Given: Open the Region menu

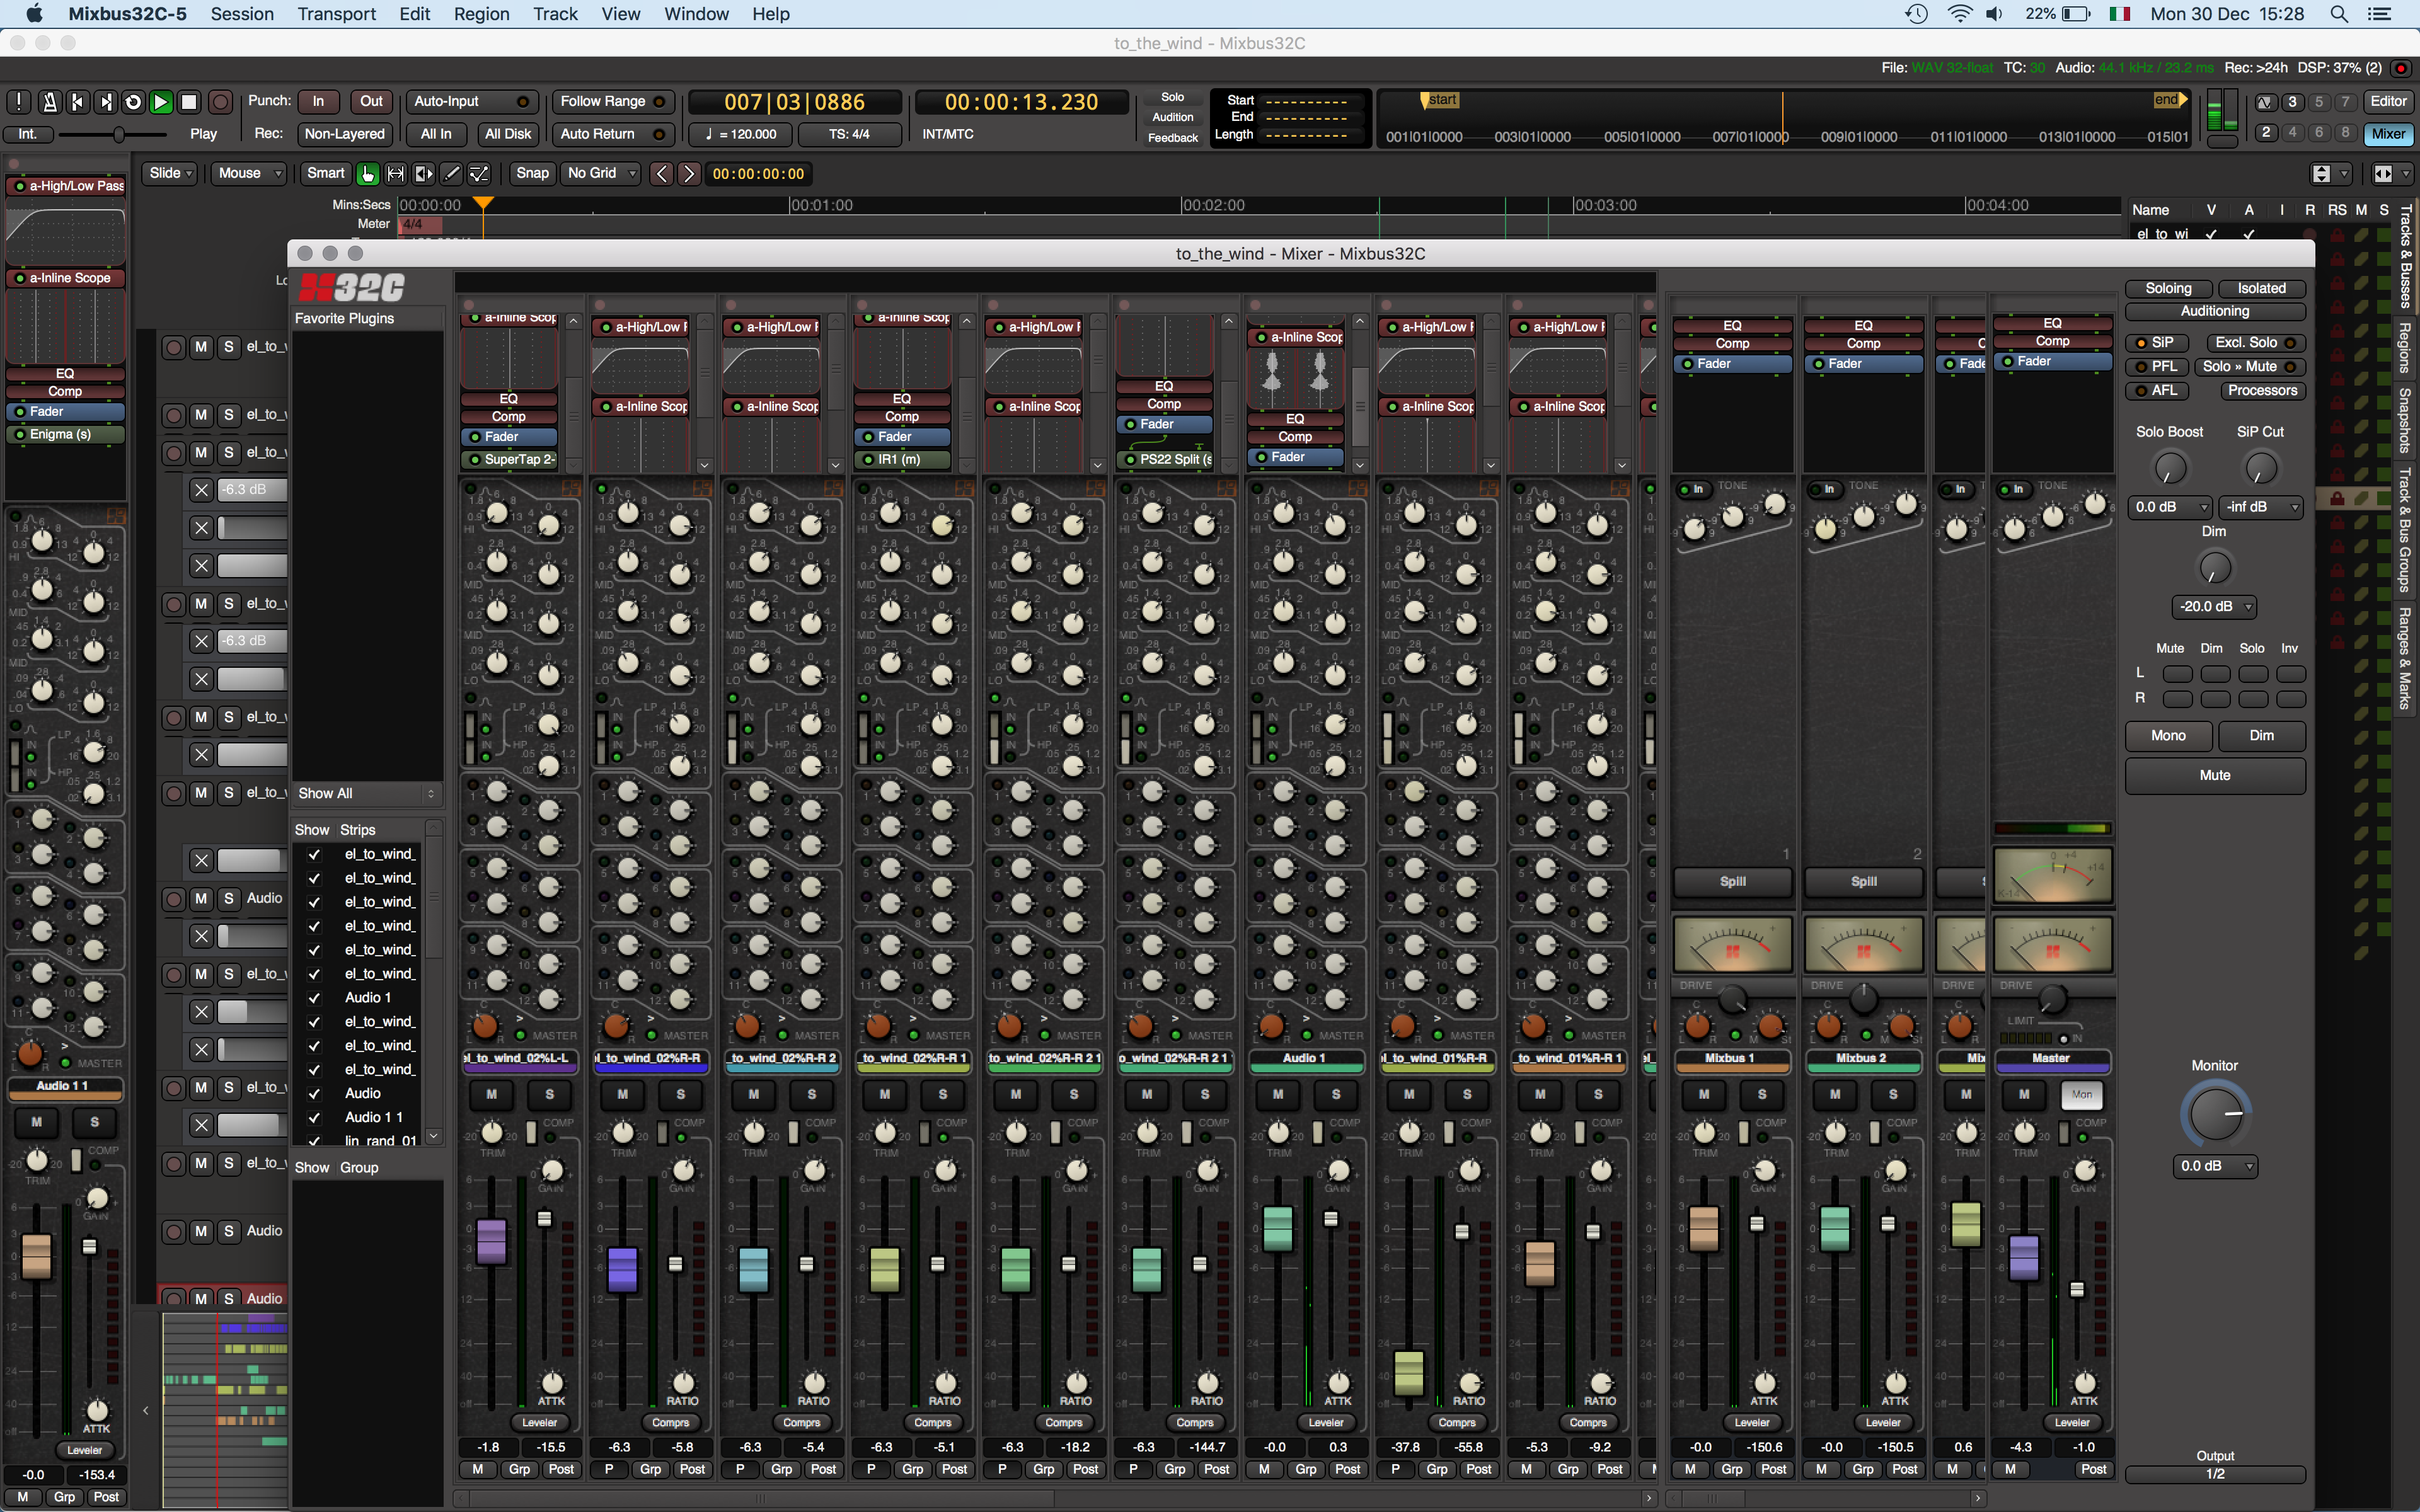Looking at the screenshot, I should (x=481, y=14).
